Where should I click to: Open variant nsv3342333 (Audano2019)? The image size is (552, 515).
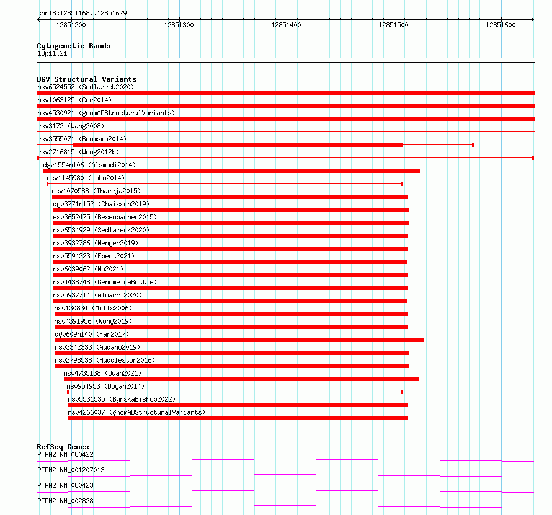[x=97, y=347]
